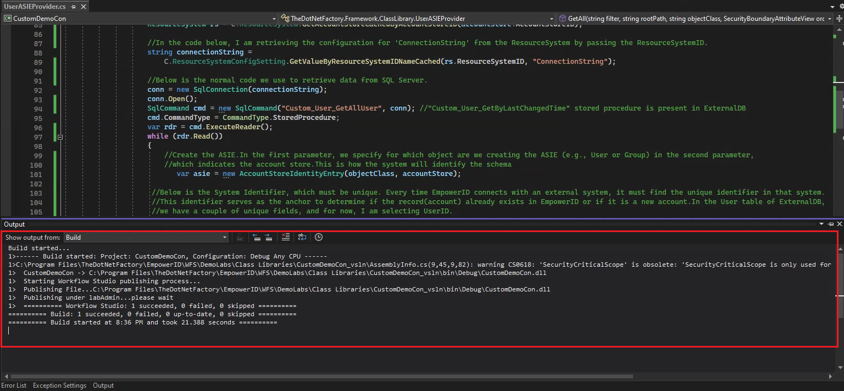Screen dimensions: 844x391
Task: Click the Output panel title label
Action: click(x=14, y=224)
